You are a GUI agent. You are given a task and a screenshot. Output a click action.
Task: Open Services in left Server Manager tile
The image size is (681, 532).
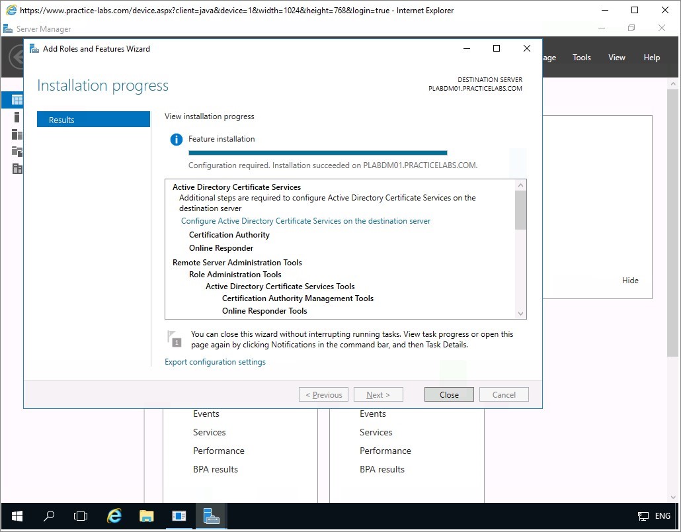tap(210, 432)
